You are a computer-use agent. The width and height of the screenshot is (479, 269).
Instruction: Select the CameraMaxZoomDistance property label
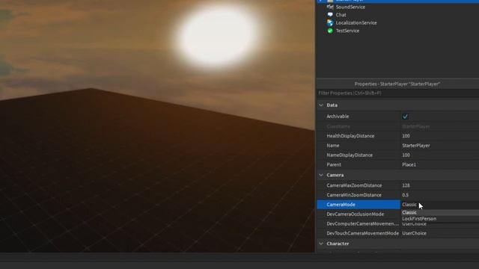point(354,185)
